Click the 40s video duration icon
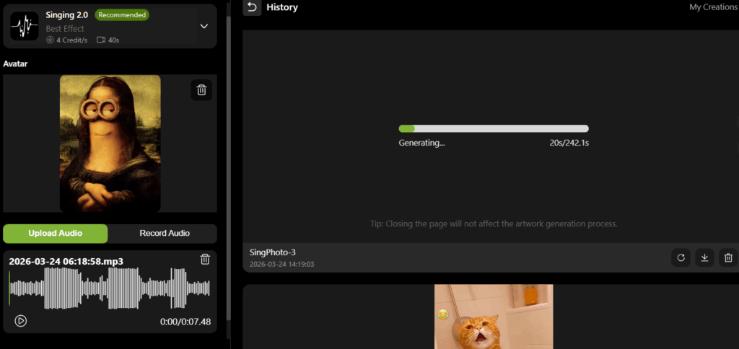This screenshot has height=349, width=739. click(x=101, y=40)
